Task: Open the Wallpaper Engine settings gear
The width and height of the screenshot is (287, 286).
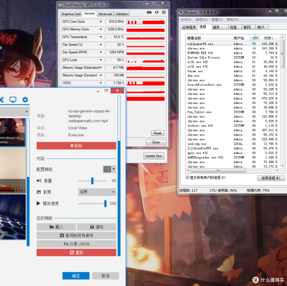Action: tap(25, 100)
